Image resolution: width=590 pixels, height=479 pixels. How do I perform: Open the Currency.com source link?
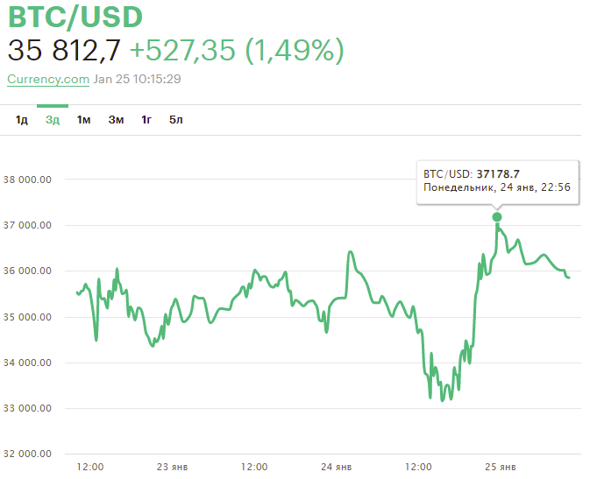pyautogui.click(x=47, y=79)
